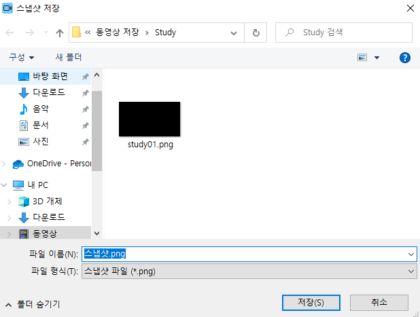This screenshot has width=420, height=317.
Task: Click the pin icon beside 문서
Action: coord(85,126)
